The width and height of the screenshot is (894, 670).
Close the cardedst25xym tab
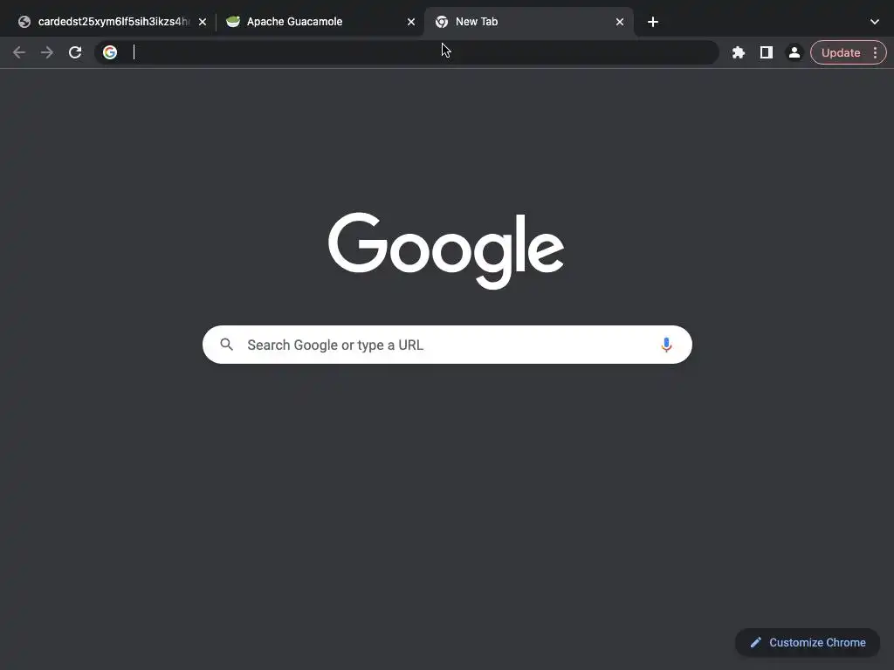[x=203, y=22]
